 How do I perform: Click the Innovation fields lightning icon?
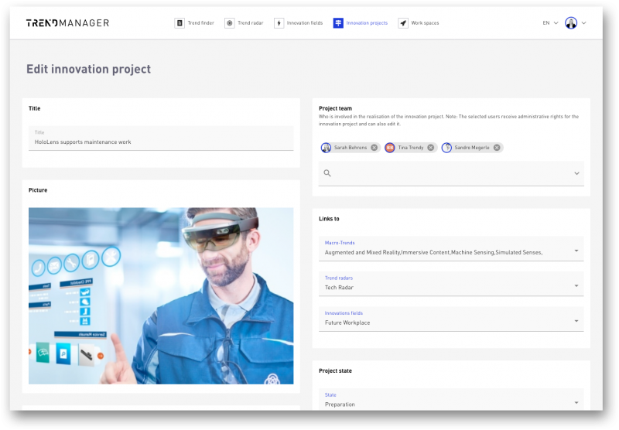(279, 23)
